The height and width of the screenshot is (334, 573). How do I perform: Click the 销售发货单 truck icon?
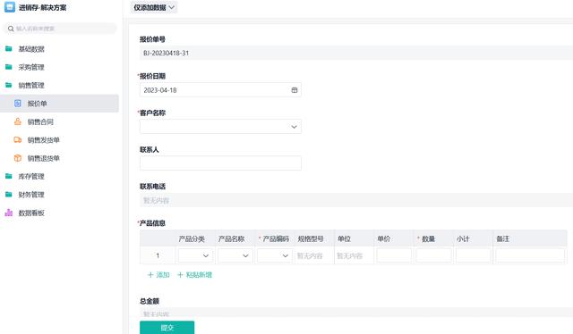18,139
